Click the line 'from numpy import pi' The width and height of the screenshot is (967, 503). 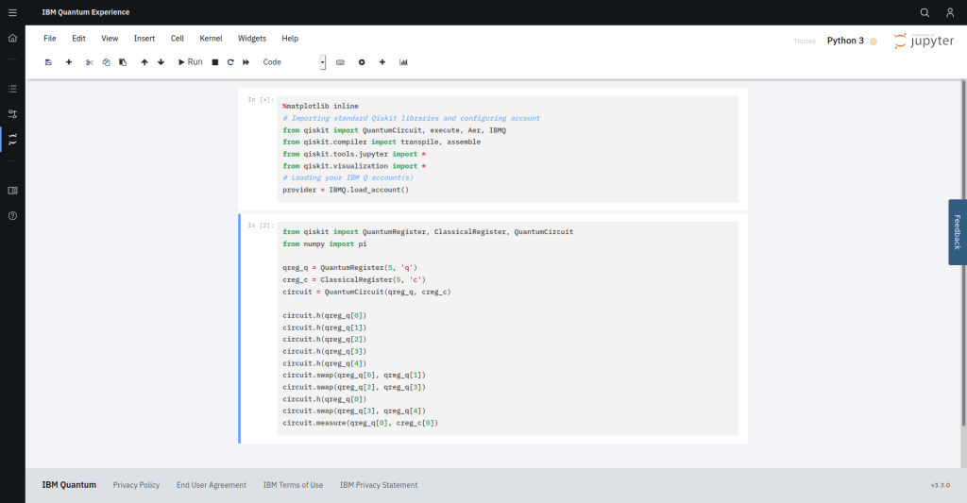click(x=325, y=244)
